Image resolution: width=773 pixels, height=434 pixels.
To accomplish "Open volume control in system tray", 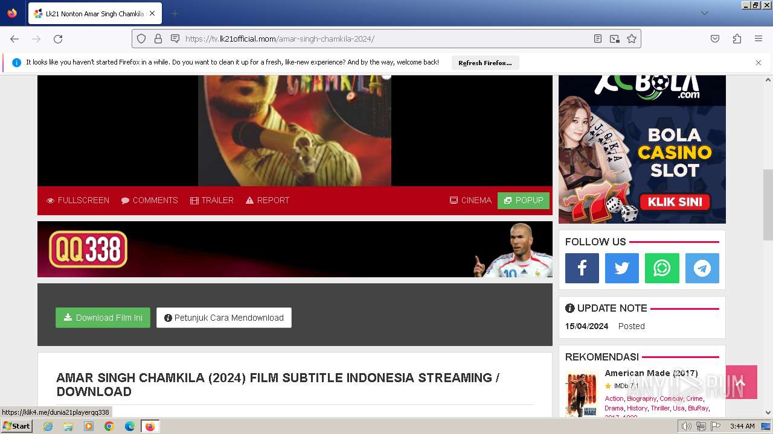I will click(x=686, y=426).
